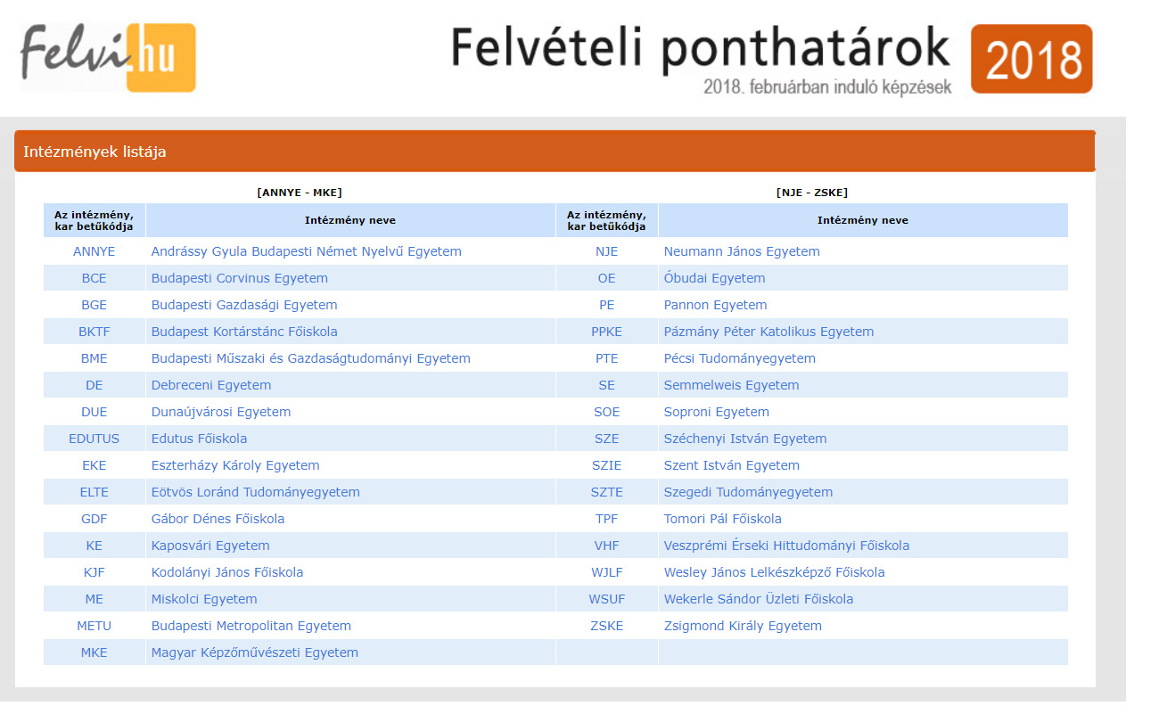The height and width of the screenshot is (714, 1167).
Task: Click the SZIE institution code
Action: (607, 465)
